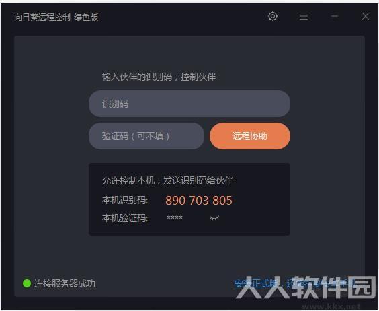Minimize the 向日葵远程控制 window

point(335,16)
